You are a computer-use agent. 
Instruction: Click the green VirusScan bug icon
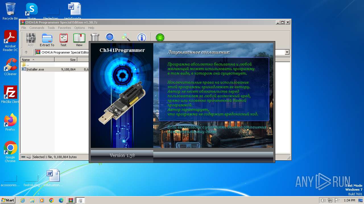click(160, 37)
